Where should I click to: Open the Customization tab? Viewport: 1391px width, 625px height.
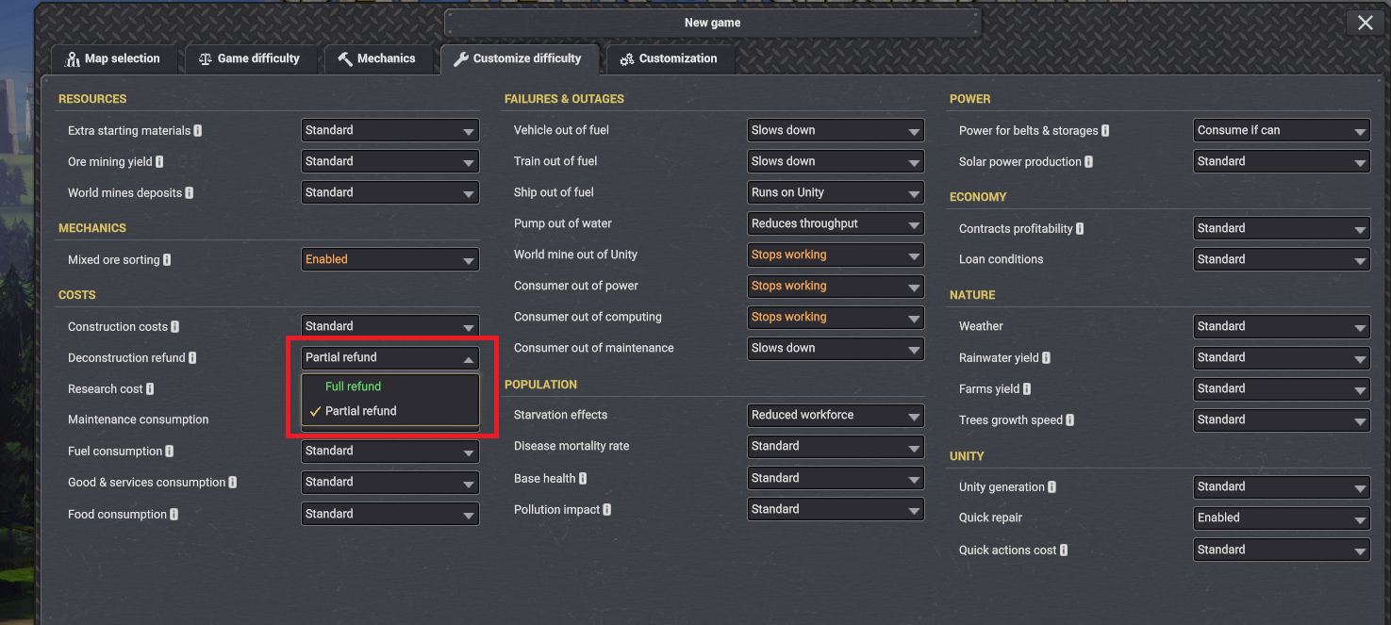pos(670,58)
